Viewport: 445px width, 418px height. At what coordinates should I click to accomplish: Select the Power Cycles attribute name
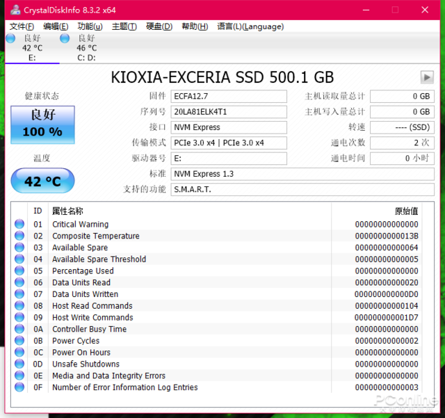(76, 341)
